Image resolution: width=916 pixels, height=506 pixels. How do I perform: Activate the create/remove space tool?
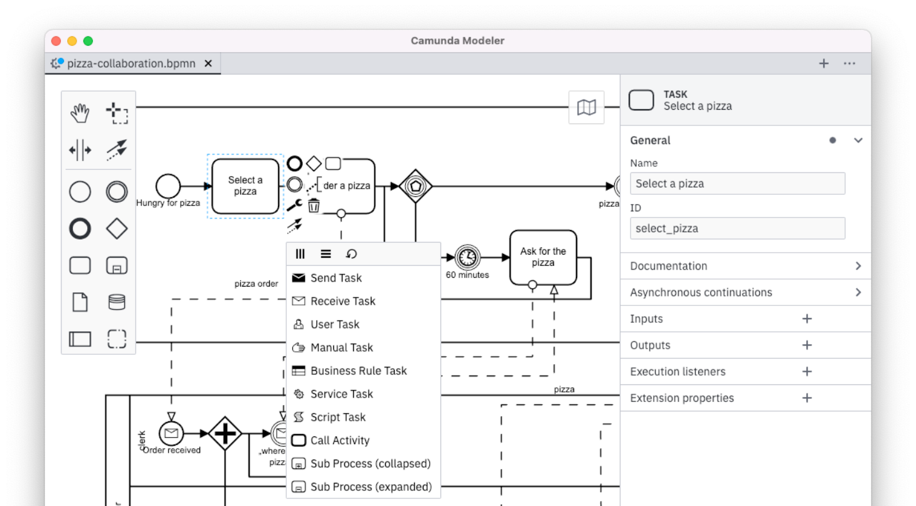point(80,150)
